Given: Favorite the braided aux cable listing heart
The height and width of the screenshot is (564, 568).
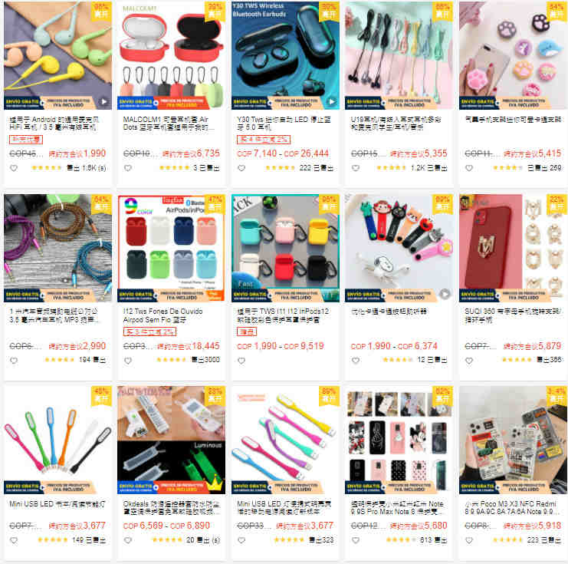Looking at the screenshot, I should (14, 361).
